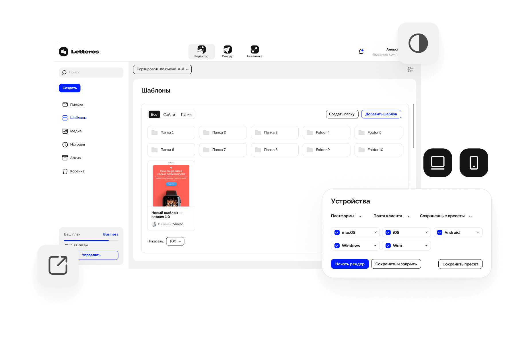
Task: Click the external-link open icon
Action: (x=58, y=265)
